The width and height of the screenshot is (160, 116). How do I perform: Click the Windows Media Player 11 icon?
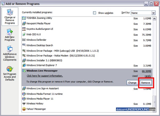[x=24, y=99]
